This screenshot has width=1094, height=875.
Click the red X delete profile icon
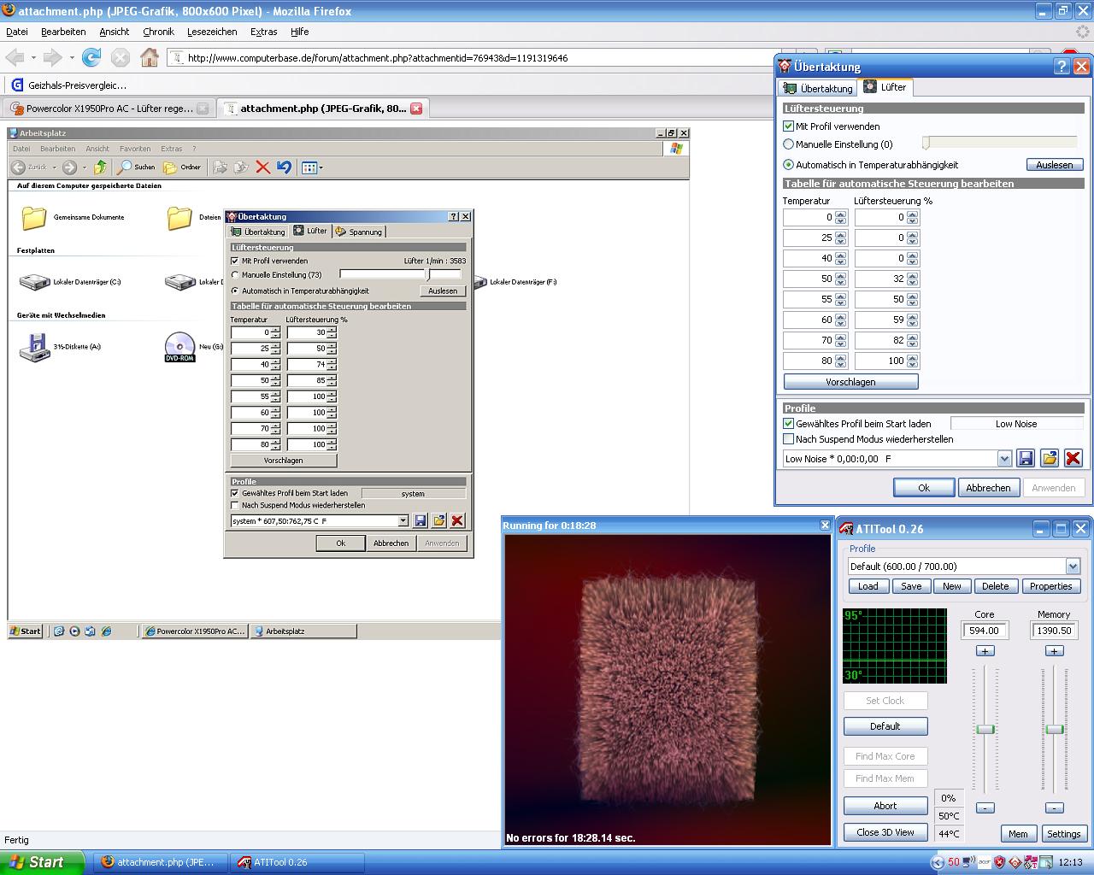1073,459
